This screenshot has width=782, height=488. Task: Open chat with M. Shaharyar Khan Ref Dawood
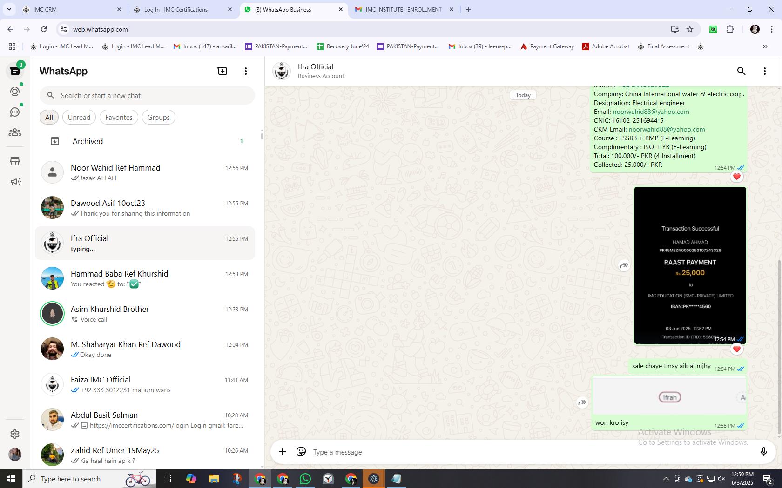pyautogui.click(x=145, y=349)
